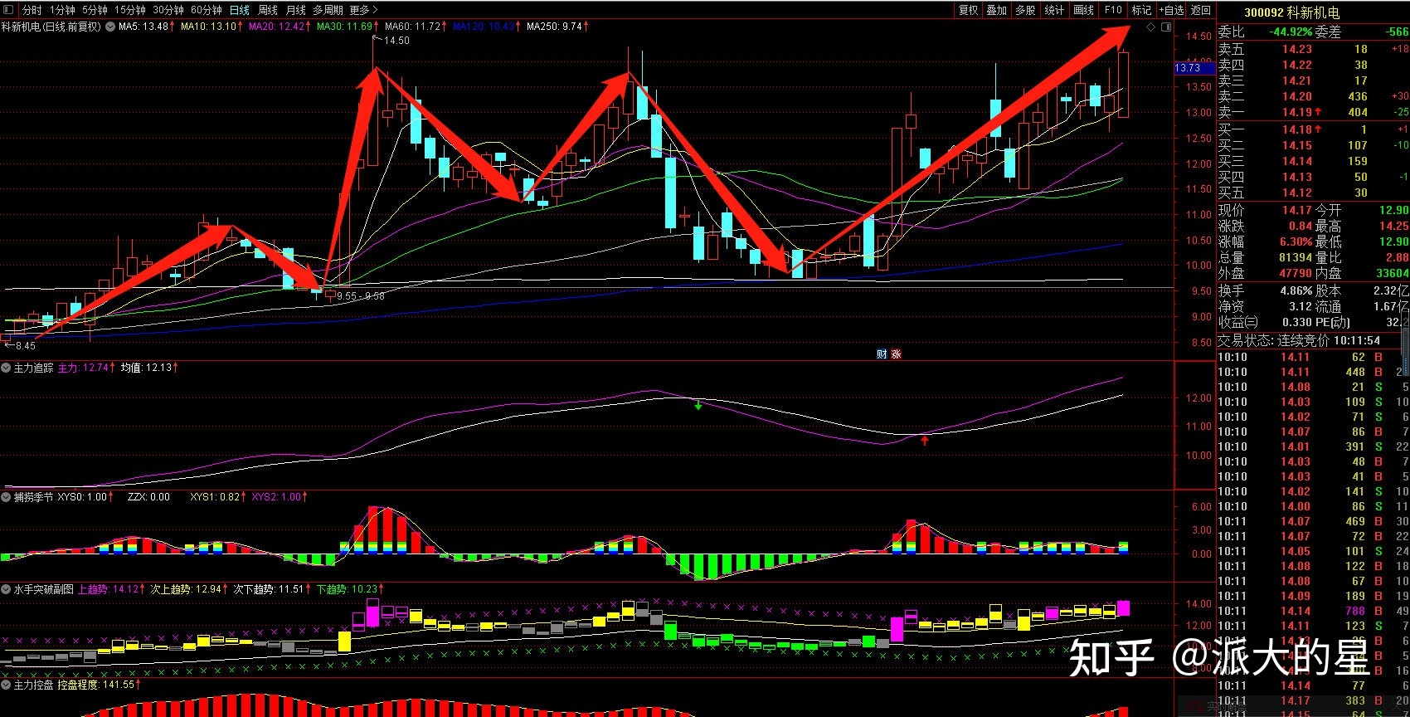Screen dimensions: 1410x717
Task: Click the 财 finance marker on chart
Action: tap(882, 354)
